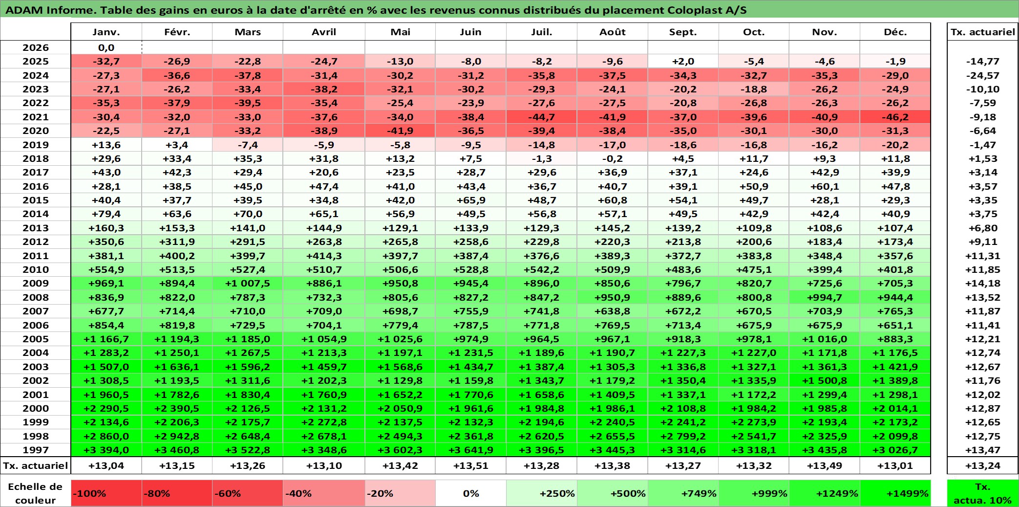Select the value +13,51 in bottom Juin cell

(471, 465)
